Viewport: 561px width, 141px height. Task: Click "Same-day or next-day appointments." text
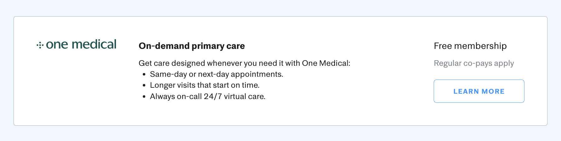tap(217, 74)
